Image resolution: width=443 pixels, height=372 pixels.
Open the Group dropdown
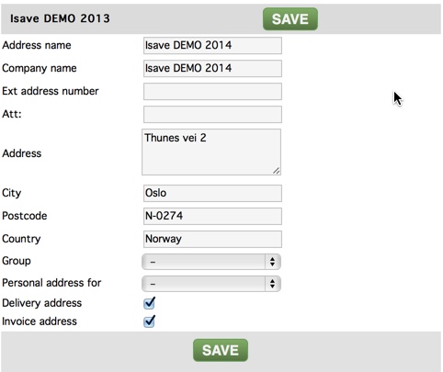211,262
